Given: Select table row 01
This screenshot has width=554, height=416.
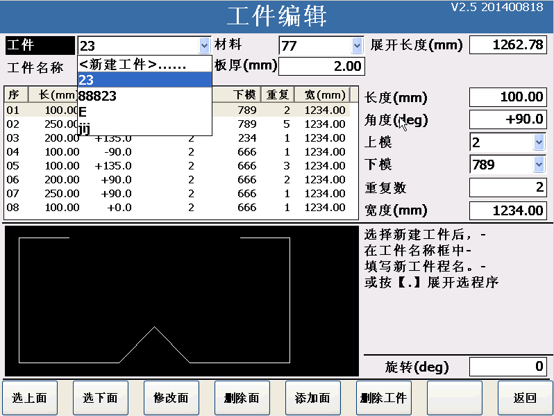Looking at the screenshot, I should click(178, 110).
